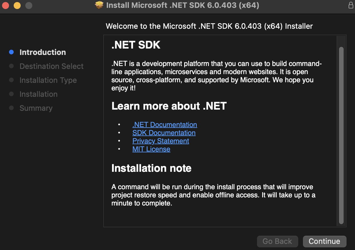Click the disabled Go Back button
The image size is (355, 250).
277,241
